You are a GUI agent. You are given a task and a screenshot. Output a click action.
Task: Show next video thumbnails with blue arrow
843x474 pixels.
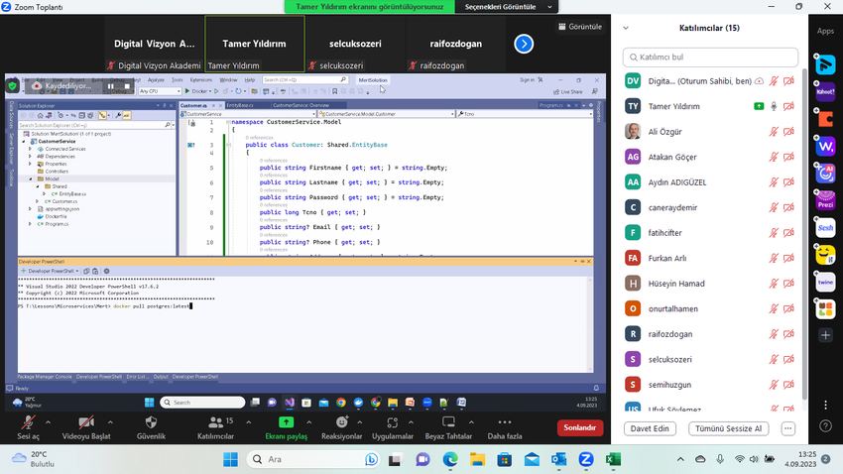coord(524,44)
